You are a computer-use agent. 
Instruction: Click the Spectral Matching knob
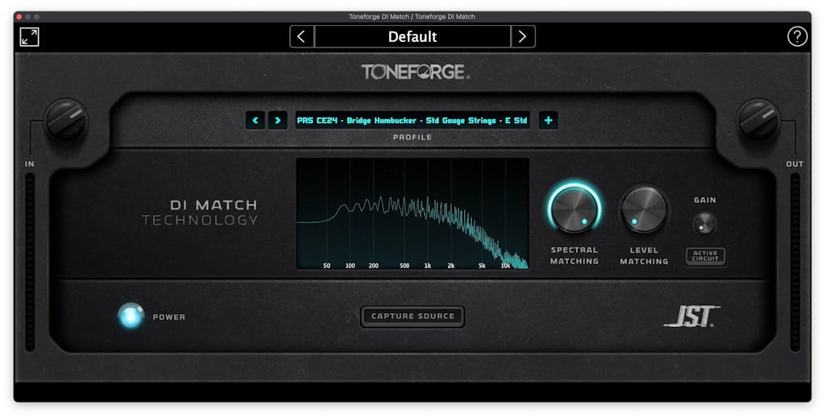[x=574, y=209]
